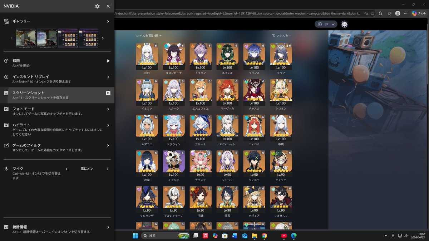The width and height of the screenshot is (429, 241).
Task: Open the ネフェル character card
Action: tap(227, 57)
